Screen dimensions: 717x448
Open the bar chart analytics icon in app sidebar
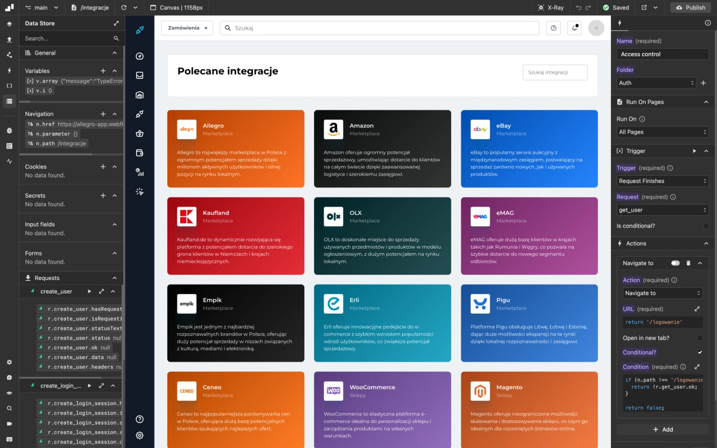pos(140,172)
